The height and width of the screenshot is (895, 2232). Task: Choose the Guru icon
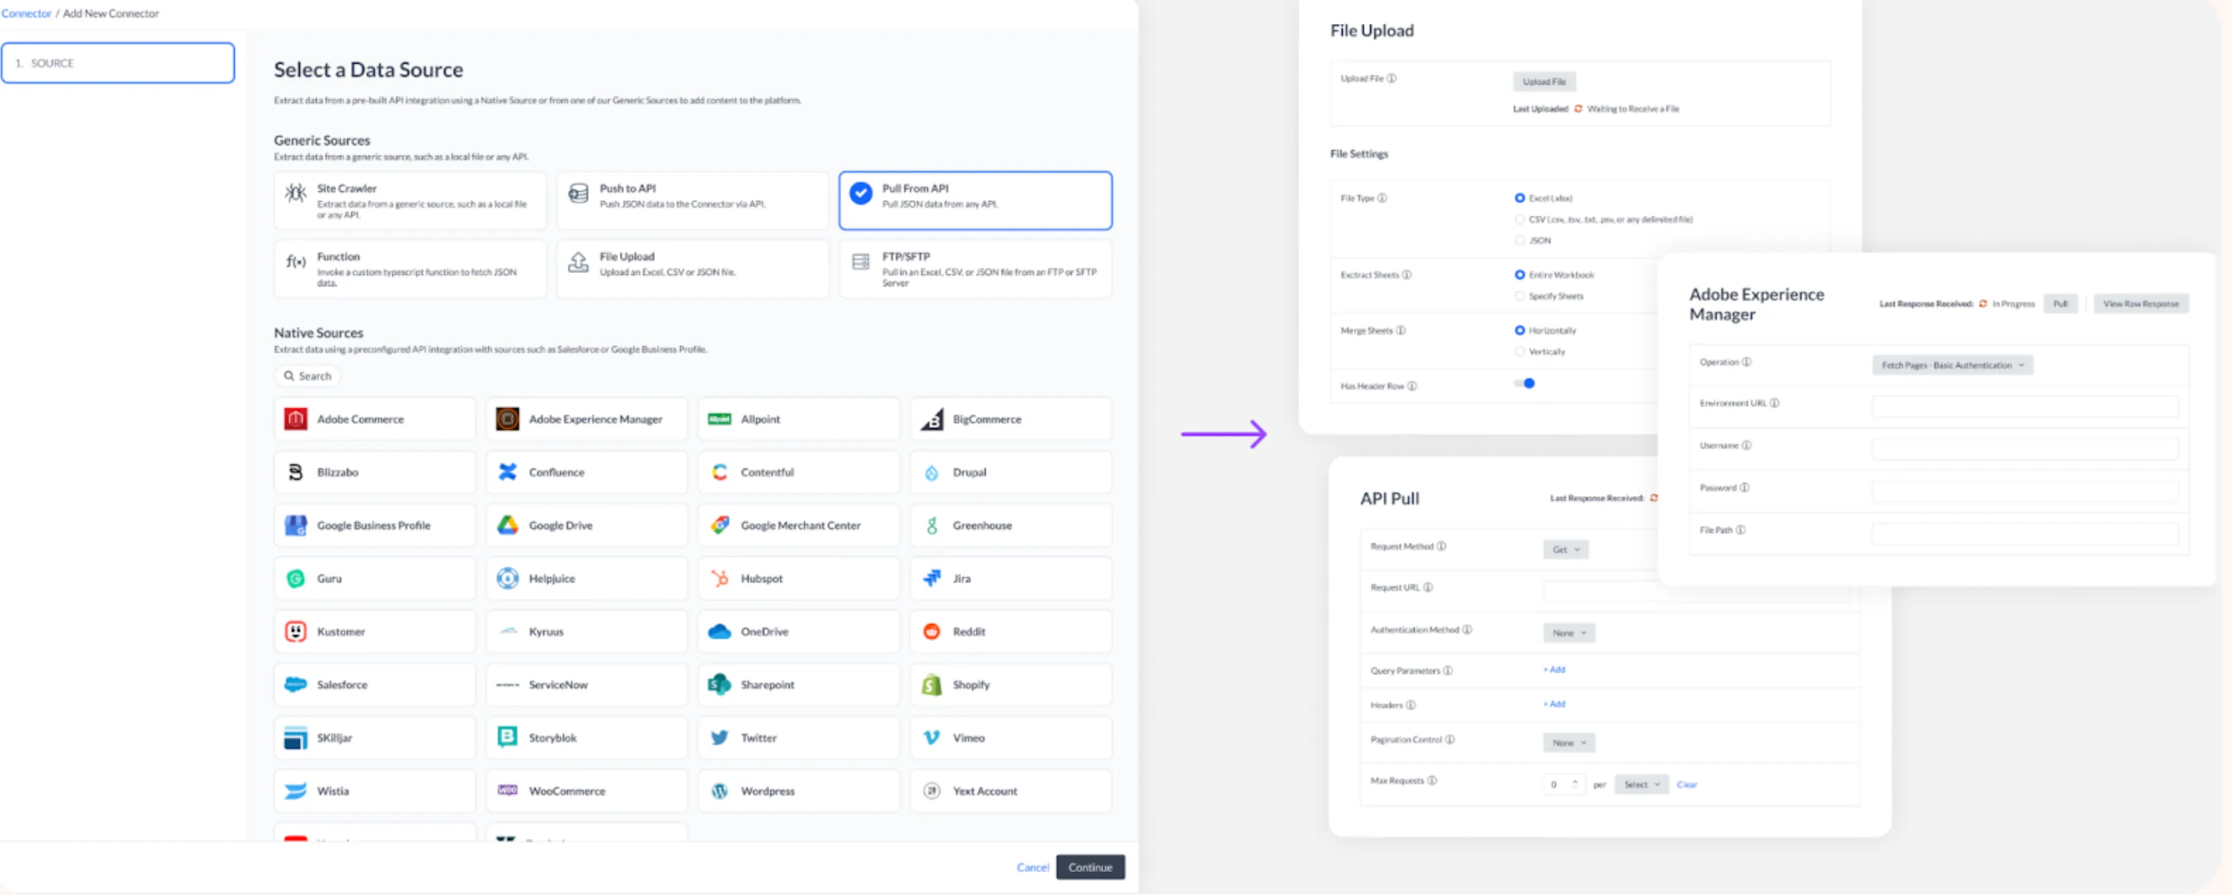pos(295,579)
